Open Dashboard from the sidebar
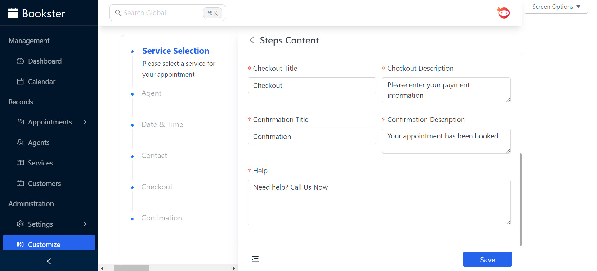Screen dimensions: 597x271 [44, 61]
